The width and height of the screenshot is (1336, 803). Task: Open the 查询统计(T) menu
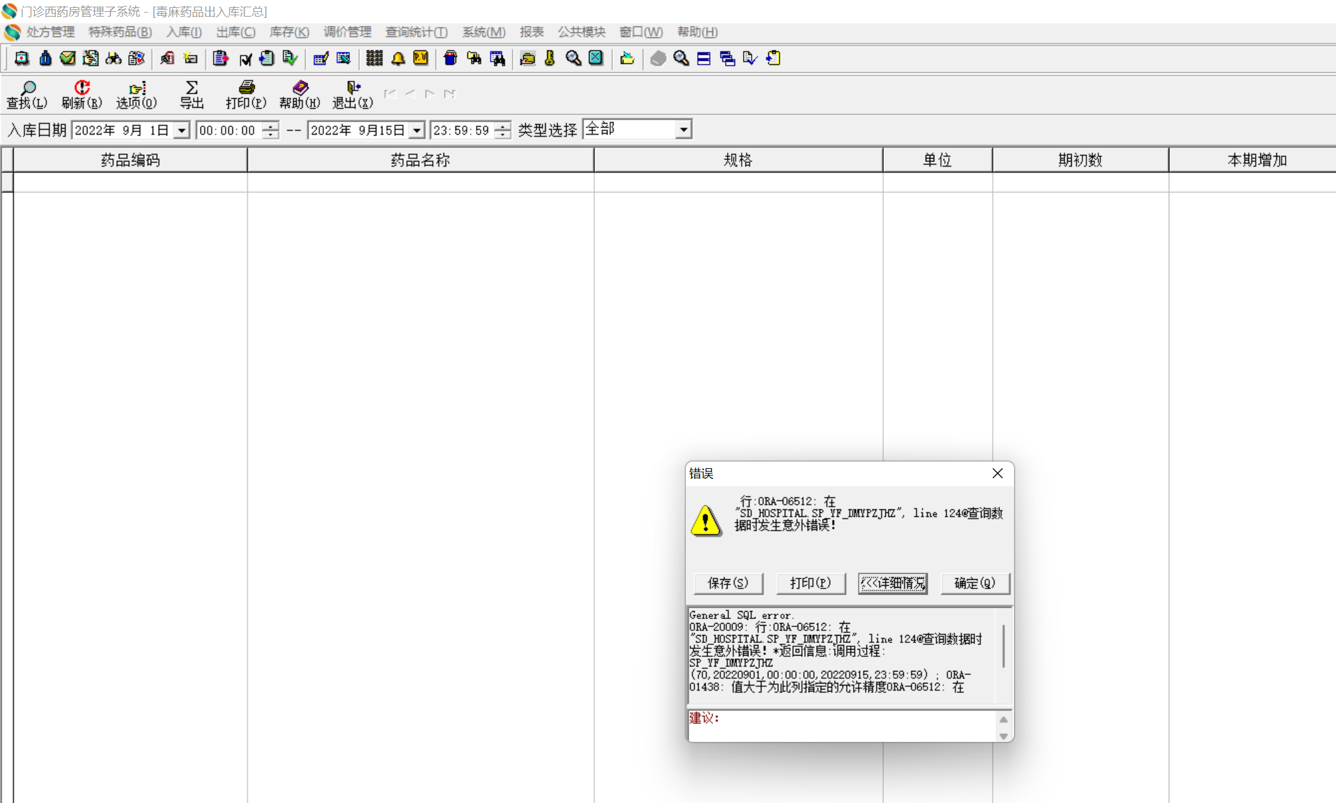click(416, 32)
